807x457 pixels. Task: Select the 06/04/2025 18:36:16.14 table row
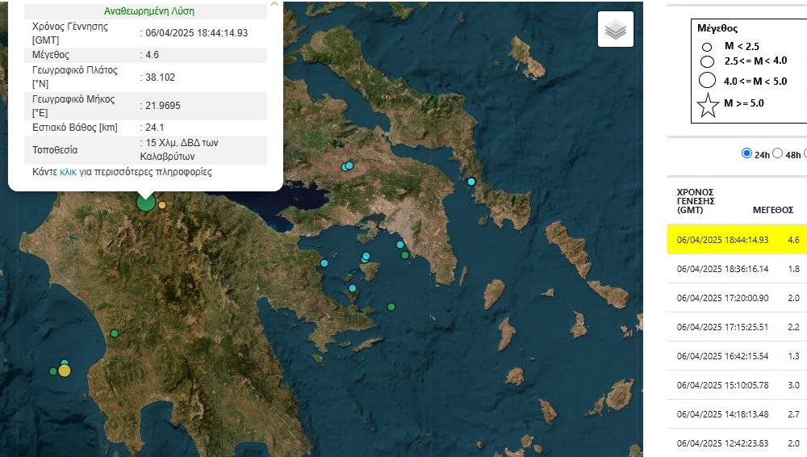click(x=737, y=269)
